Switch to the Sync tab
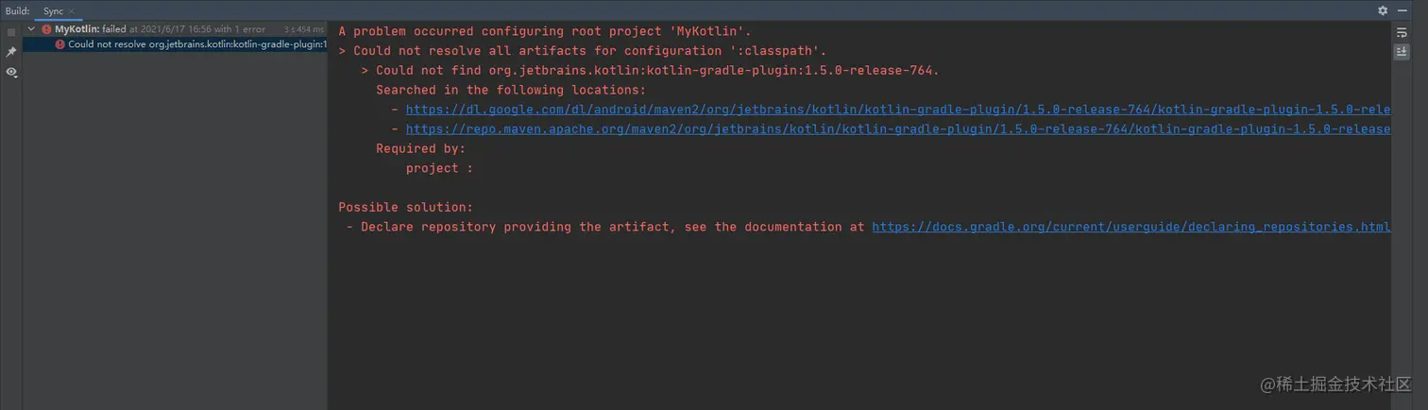 pos(53,10)
